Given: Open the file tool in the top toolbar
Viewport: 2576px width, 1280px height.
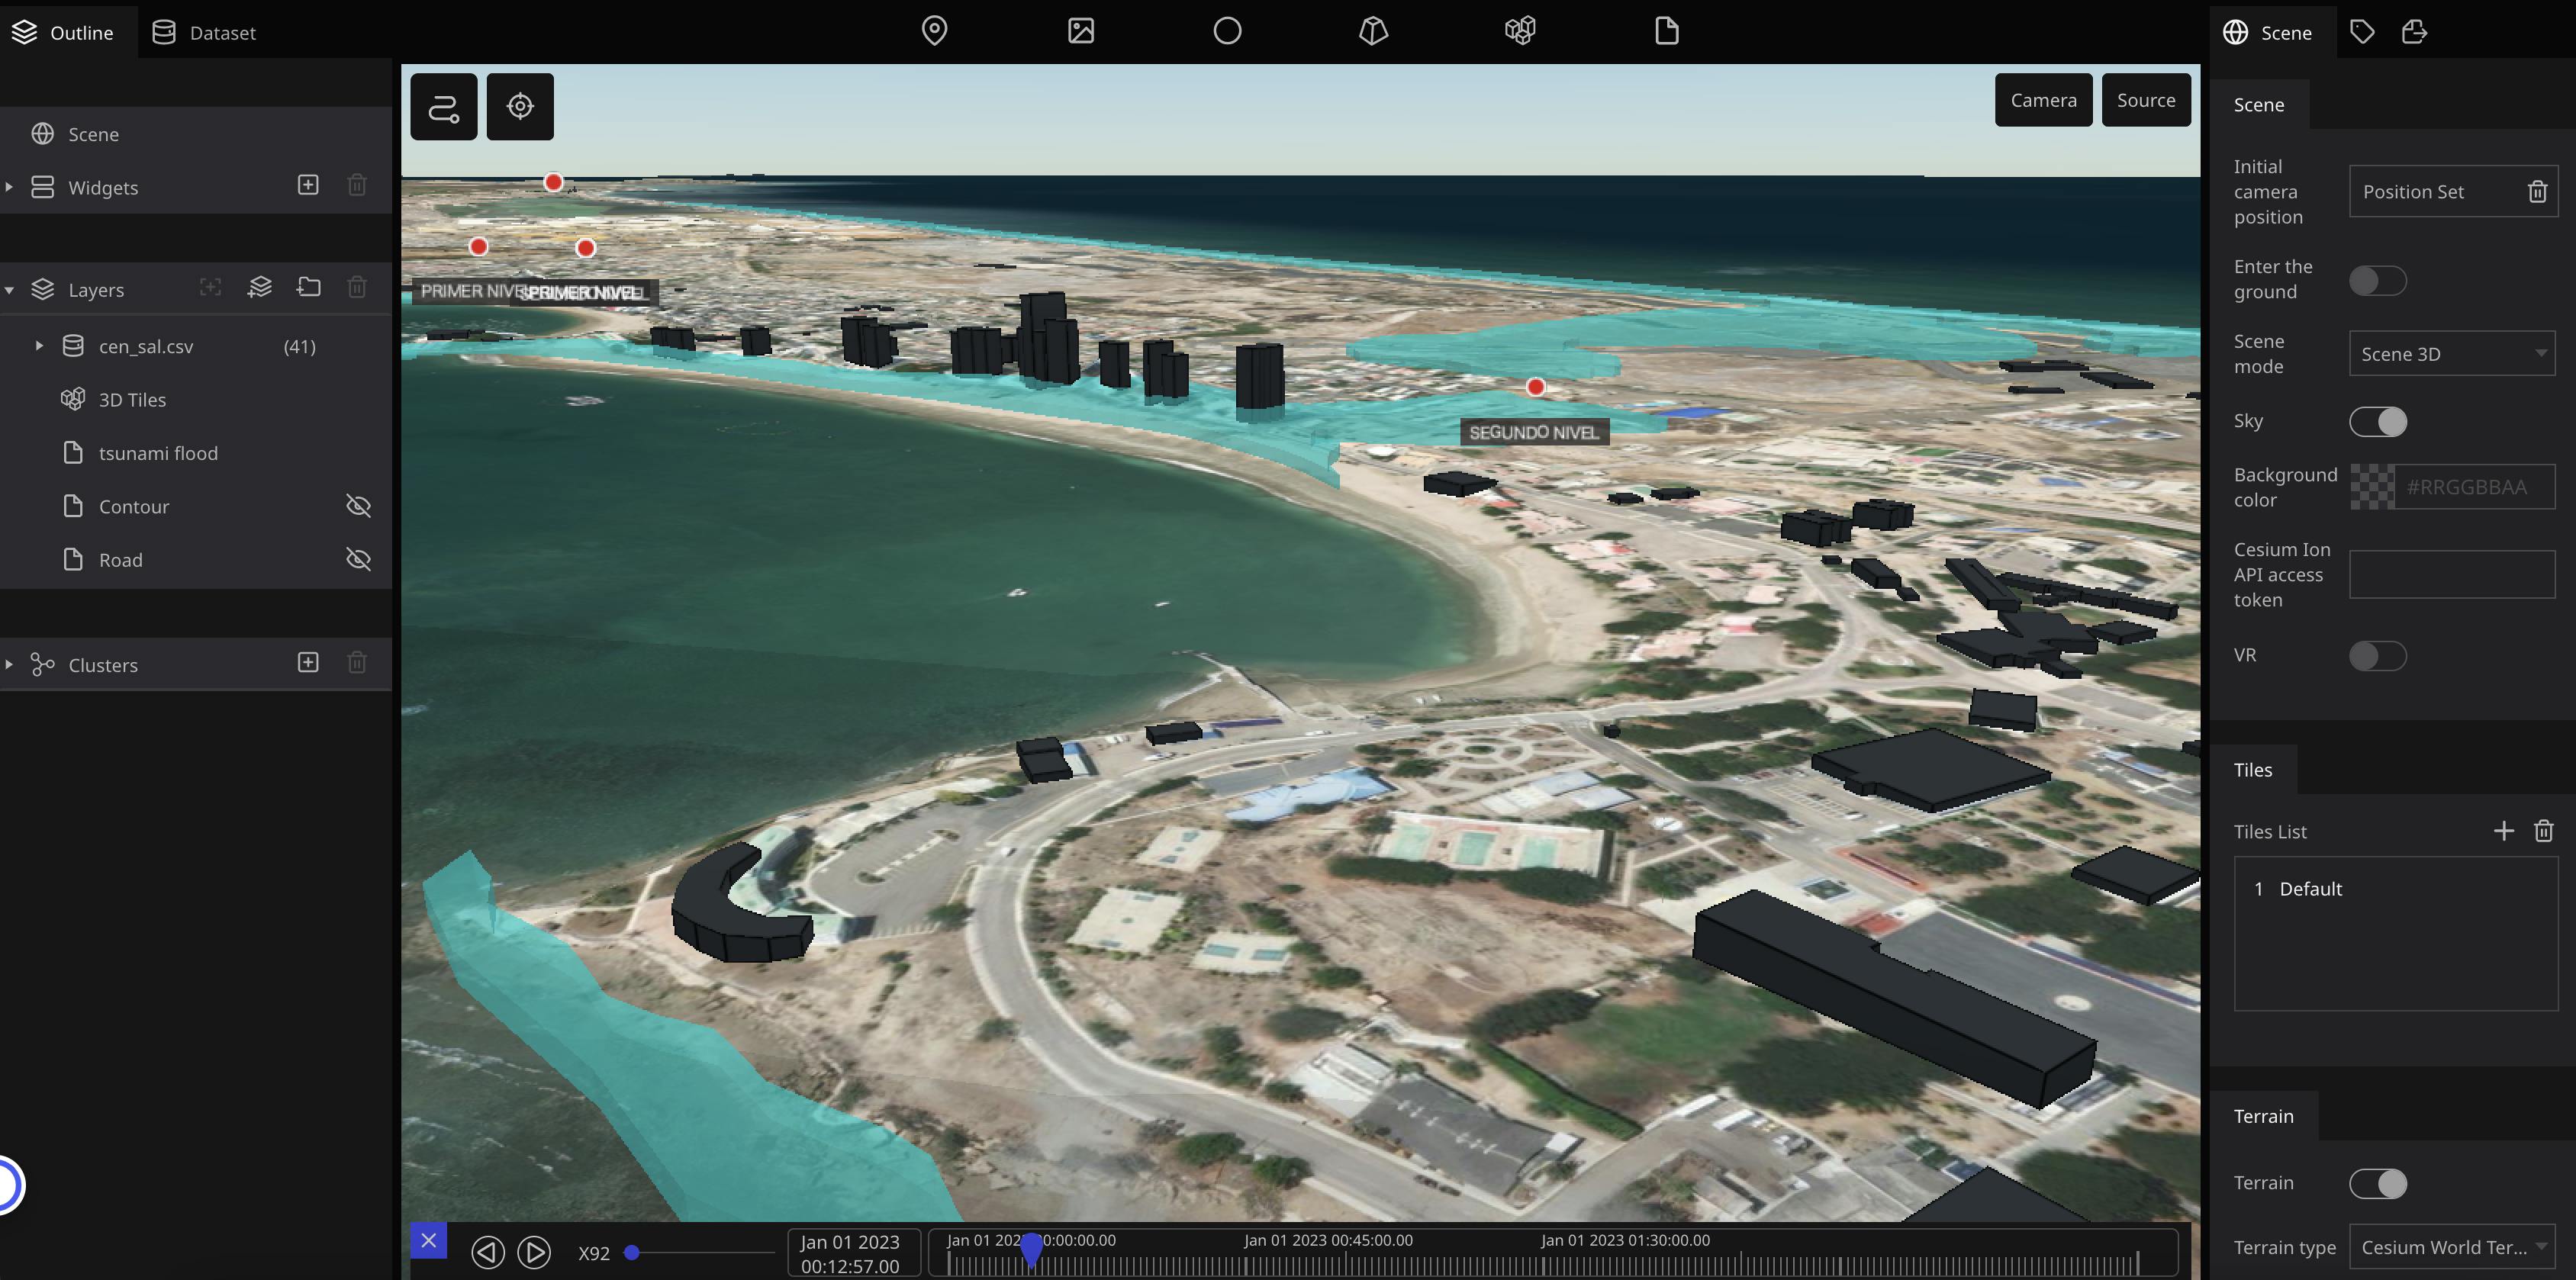Looking at the screenshot, I should (1665, 31).
